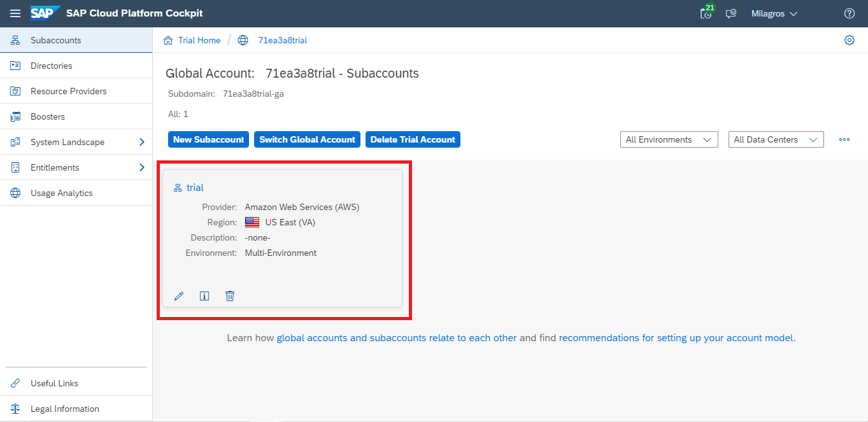
Task: Open the info icon on trial subaccount tile
Action: tap(204, 296)
